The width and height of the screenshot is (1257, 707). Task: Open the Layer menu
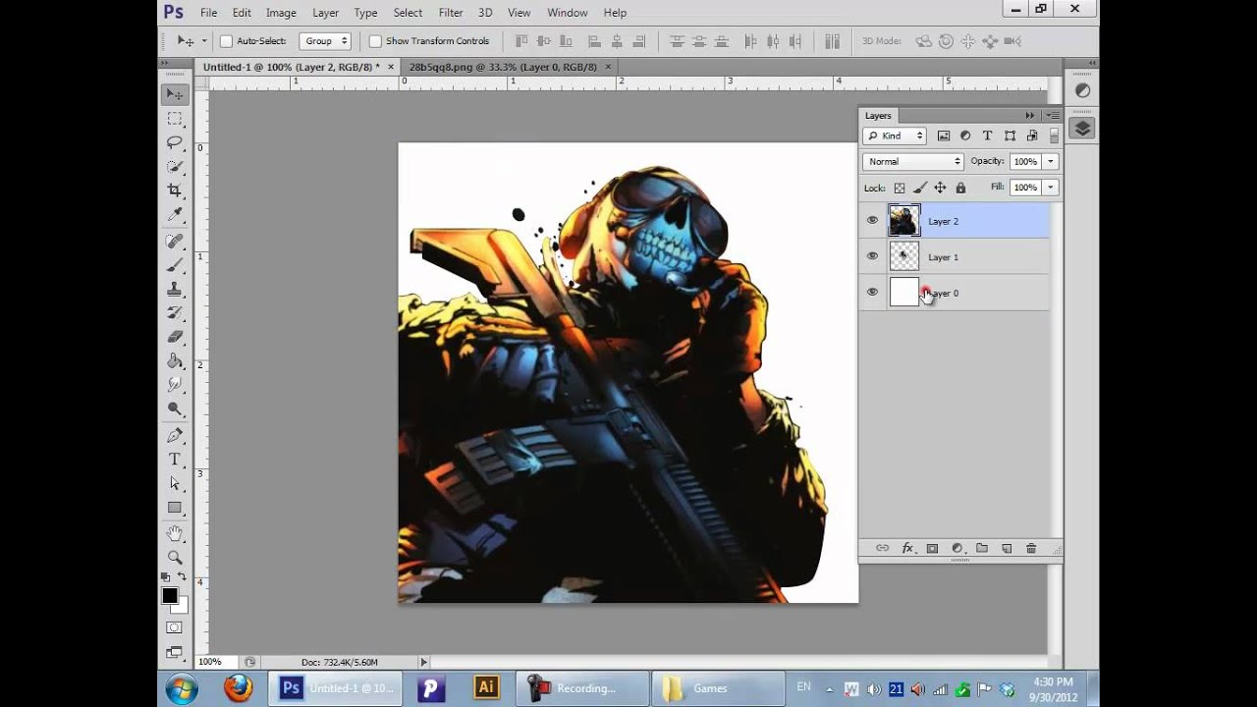point(325,13)
